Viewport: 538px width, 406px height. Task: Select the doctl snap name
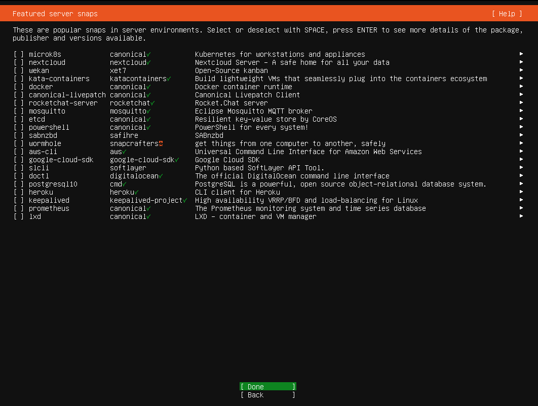coord(39,176)
